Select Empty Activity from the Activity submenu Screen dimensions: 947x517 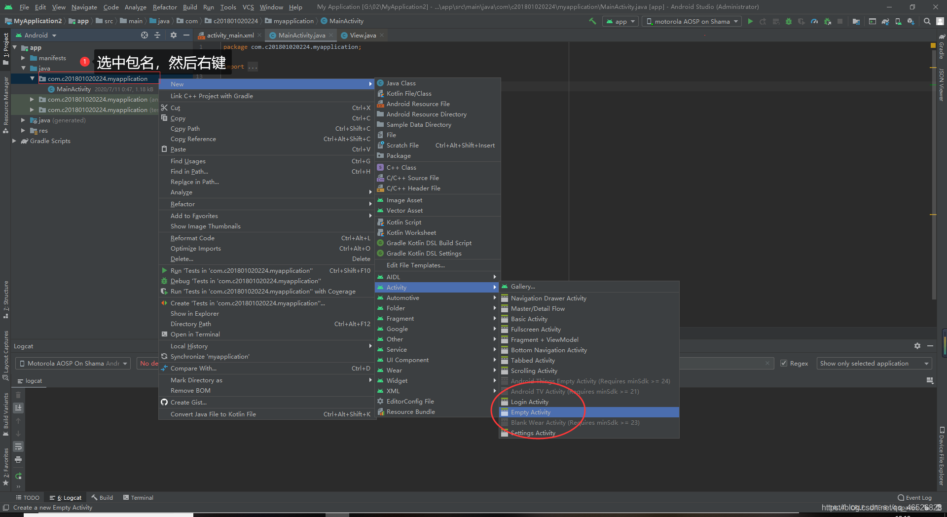[x=589, y=412]
